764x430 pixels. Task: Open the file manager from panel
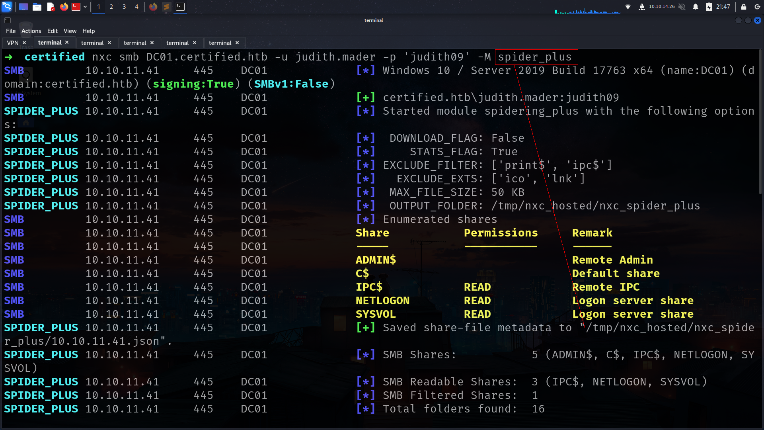(37, 7)
